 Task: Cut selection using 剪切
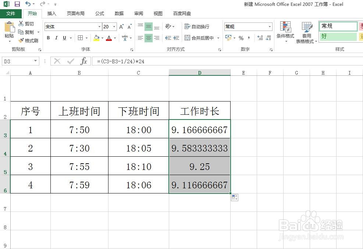[26, 24]
